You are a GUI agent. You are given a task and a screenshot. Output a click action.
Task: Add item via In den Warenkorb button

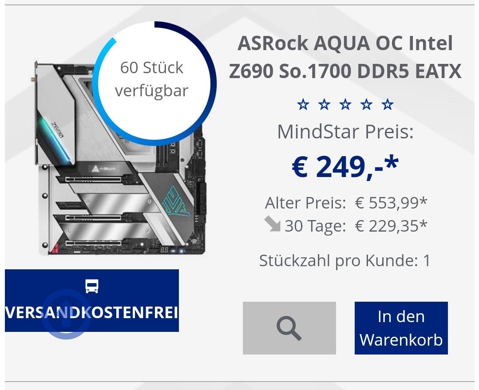(x=401, y=328)
